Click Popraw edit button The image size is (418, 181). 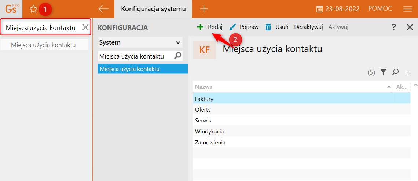[244, 27]
